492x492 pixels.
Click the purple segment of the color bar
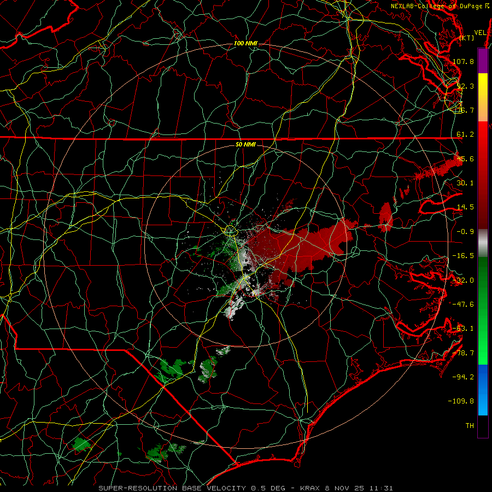(x=483, y=61)
